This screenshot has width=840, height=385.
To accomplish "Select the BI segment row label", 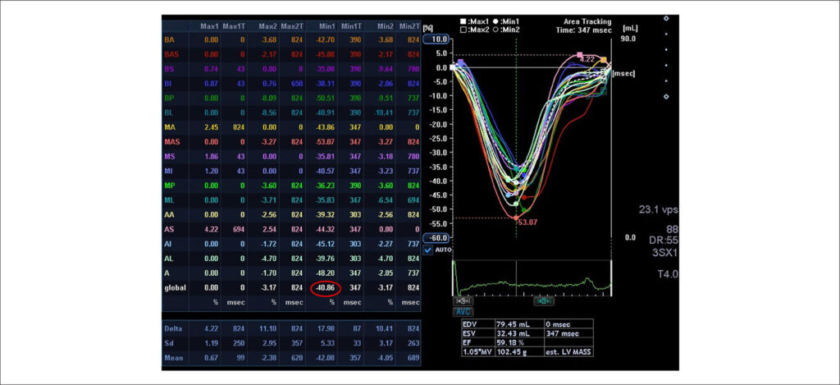I will coord(168,84).
